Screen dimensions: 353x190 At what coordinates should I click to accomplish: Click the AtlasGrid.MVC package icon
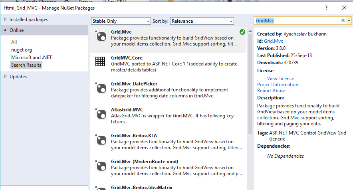(100, 114)
